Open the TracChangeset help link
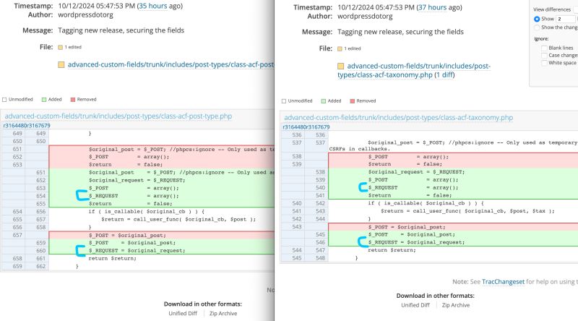Viewport: 578px width, 321px height. 503,282
